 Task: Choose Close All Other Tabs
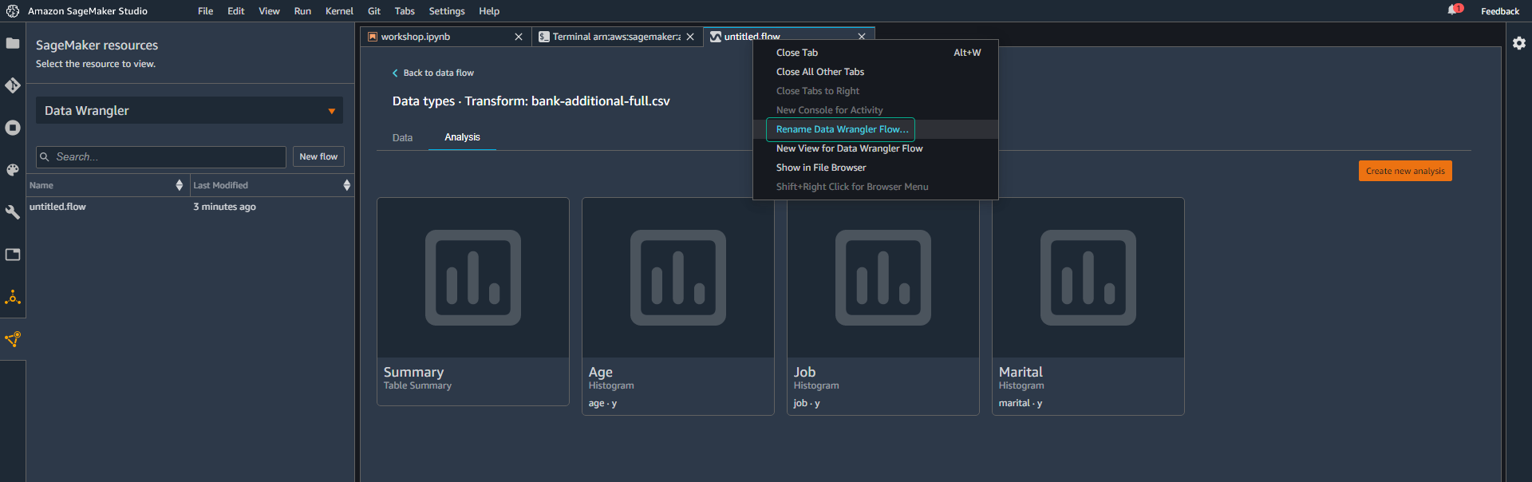875,72
